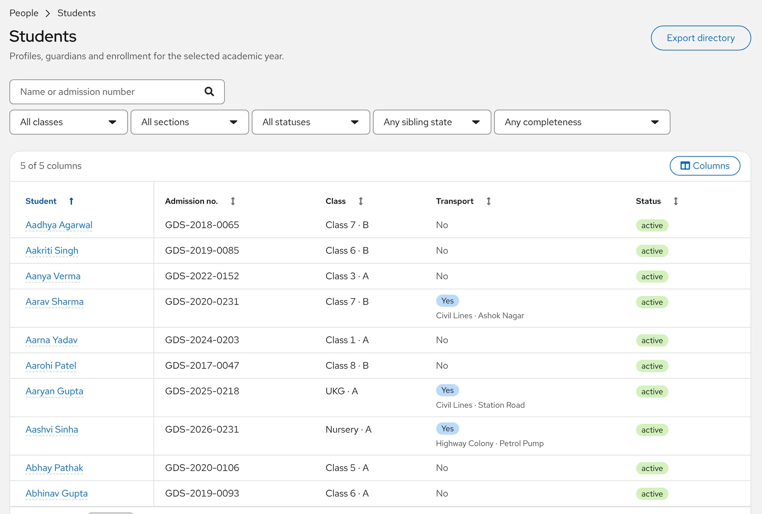
Task: Click the active badge in Abhinav Gupta's row
Action: [x=652, y=494]
